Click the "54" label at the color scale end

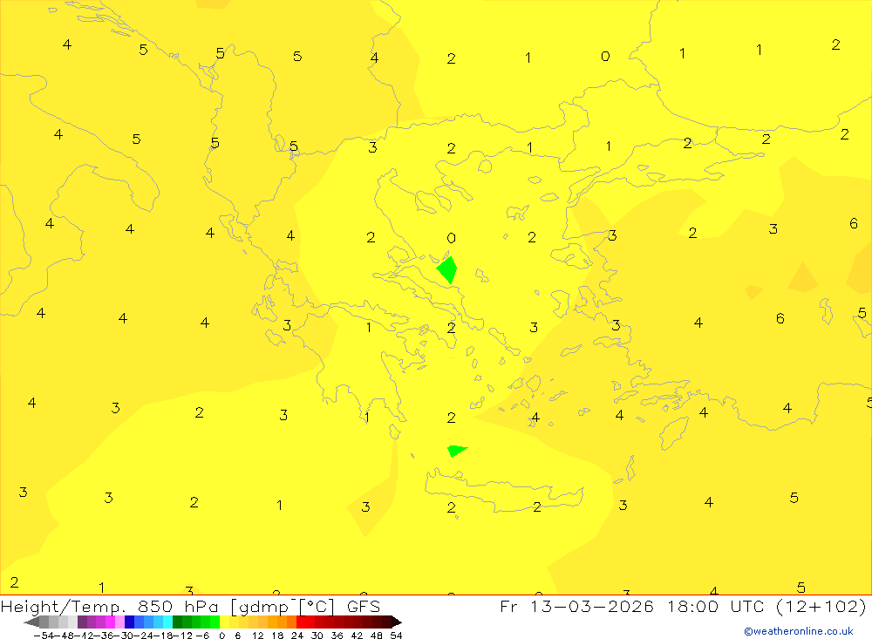pos(396,636)
